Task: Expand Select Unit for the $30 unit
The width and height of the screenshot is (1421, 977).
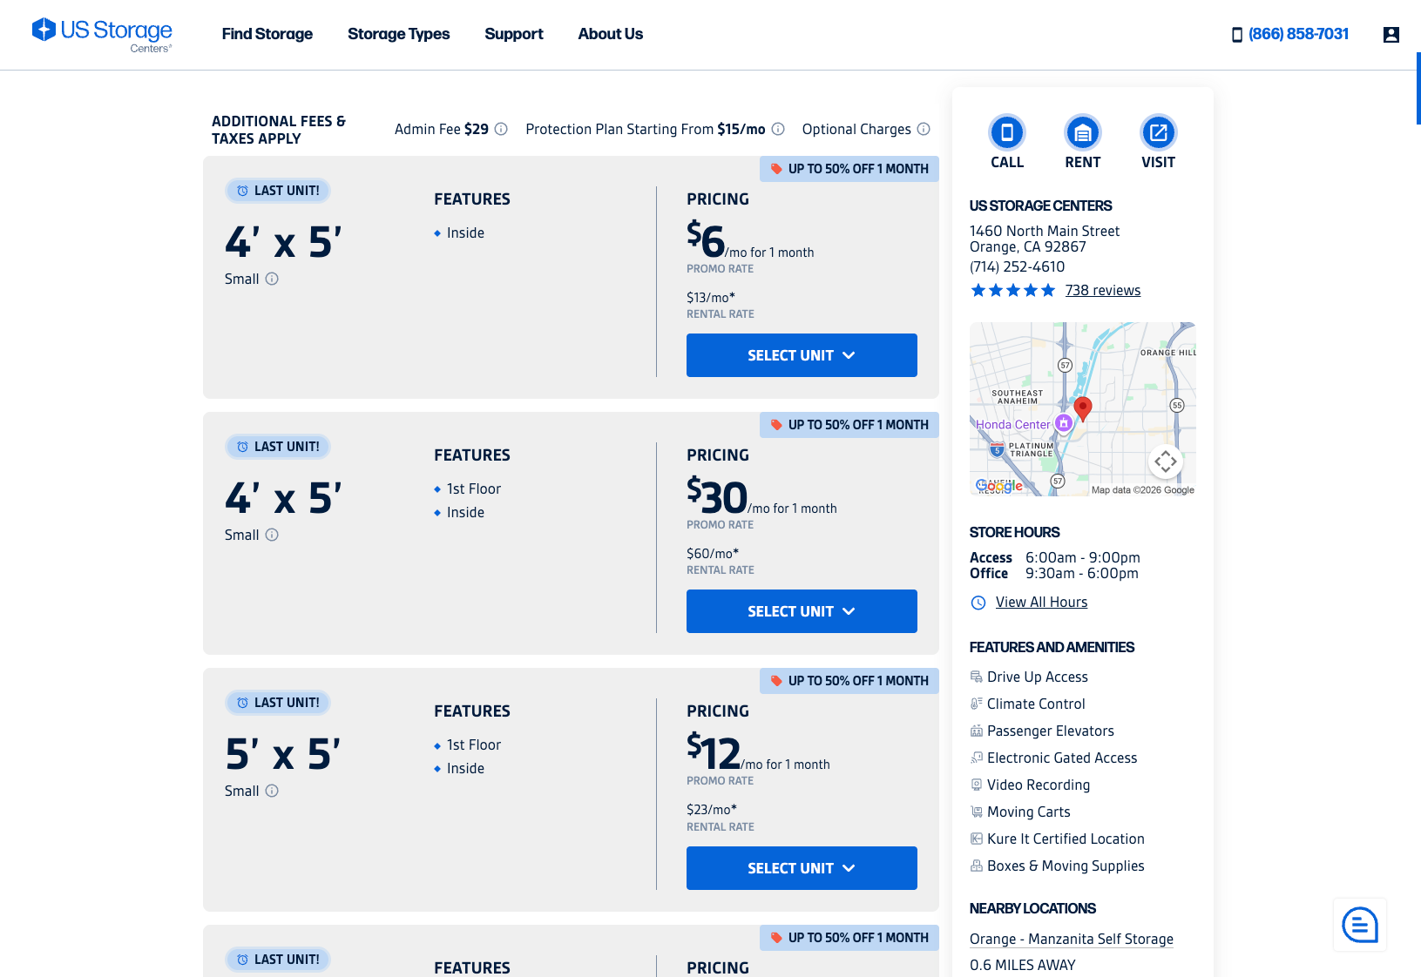Action: coord(801,611)
